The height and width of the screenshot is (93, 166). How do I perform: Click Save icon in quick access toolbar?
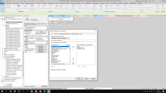pyautogui.click(x=8, y=1)
